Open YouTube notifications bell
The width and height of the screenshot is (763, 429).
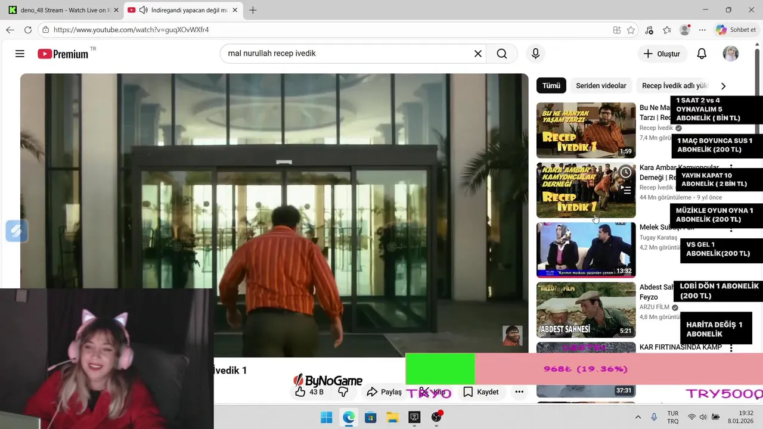click(702, 54)
